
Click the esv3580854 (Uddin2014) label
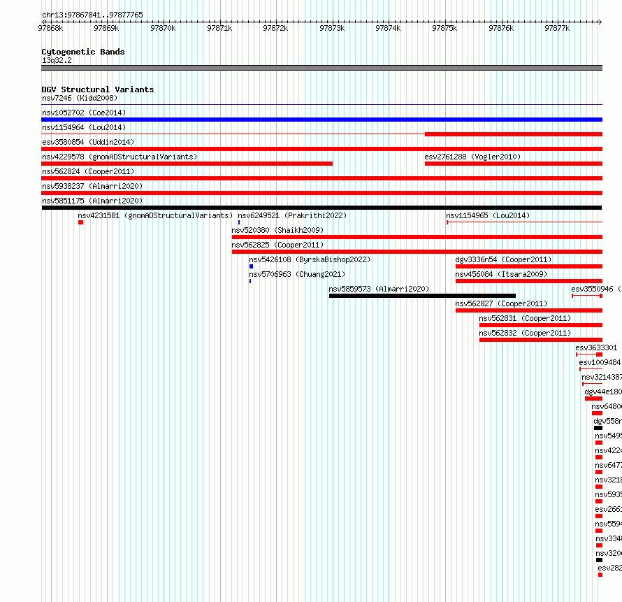pyautogui.click(x=88, y=142)
